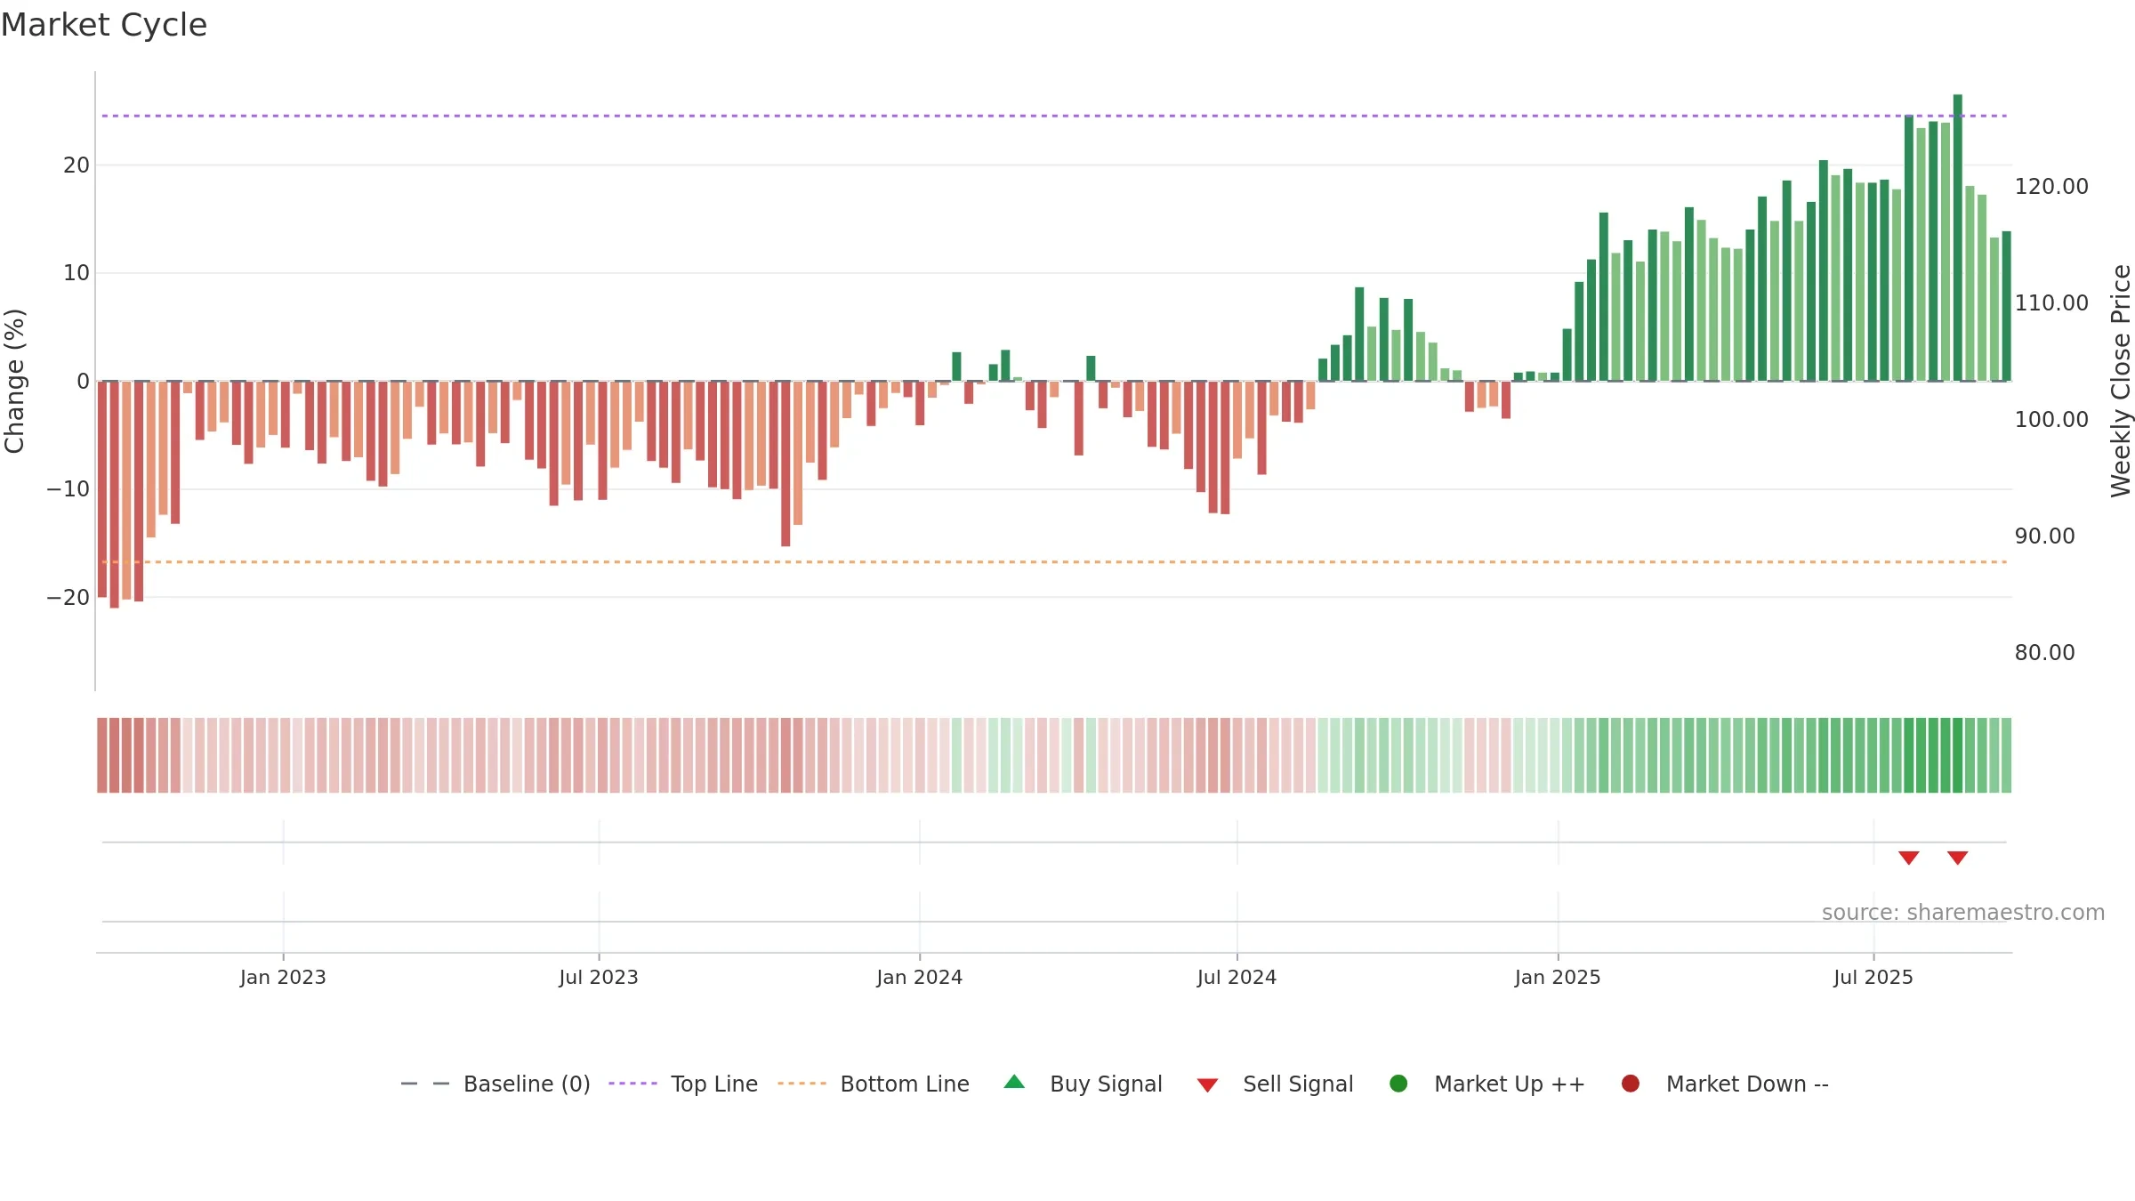Click the source: sharemaestro.com text
2135x1201 pixels.
[1963, 912]
